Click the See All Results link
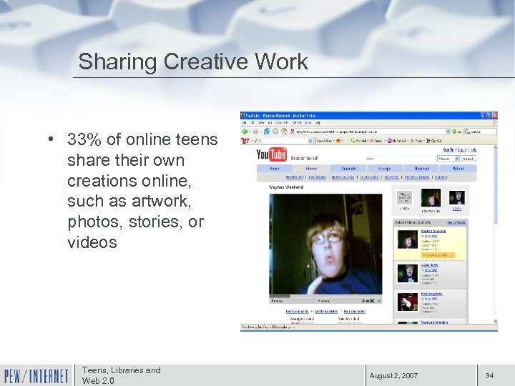 (x=456, y=222)
